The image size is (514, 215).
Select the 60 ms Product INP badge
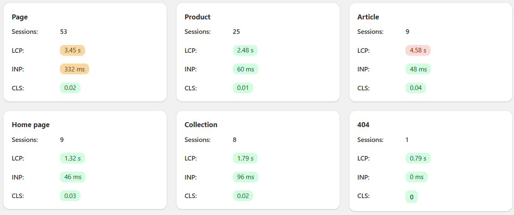[245, 69]
